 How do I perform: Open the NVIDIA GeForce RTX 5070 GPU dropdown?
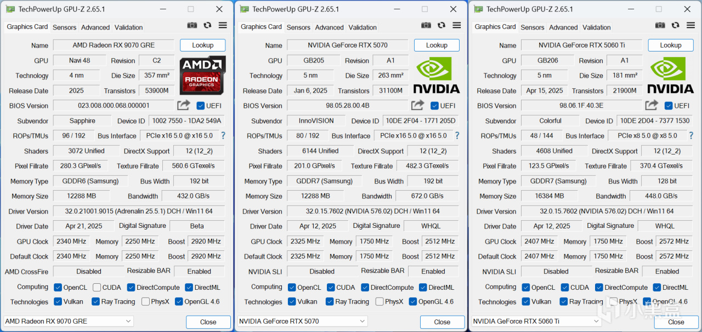pyautogui.click(x=303, y=321)
